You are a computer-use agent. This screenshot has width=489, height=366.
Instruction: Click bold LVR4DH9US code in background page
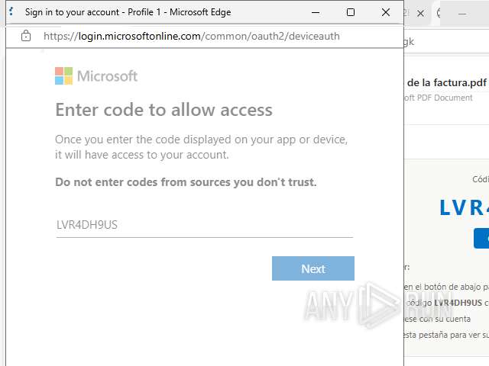(458, 303)
